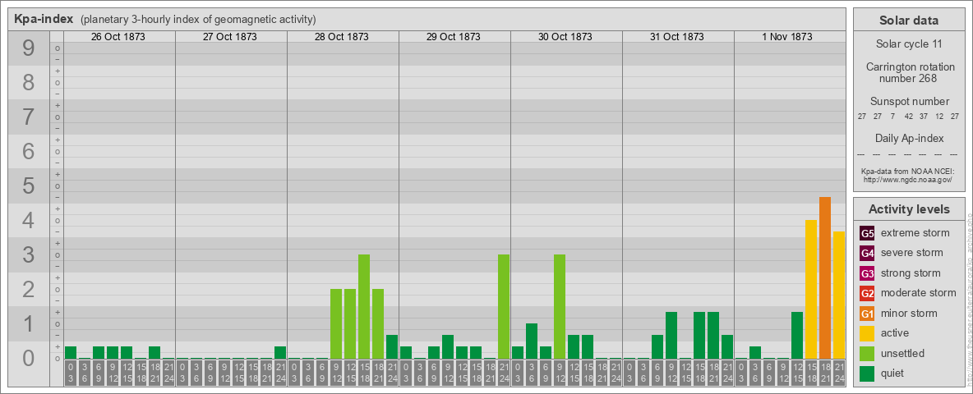
Task: Click the light green 21-24 bar on 29 Oct
Action: (504, 307)
